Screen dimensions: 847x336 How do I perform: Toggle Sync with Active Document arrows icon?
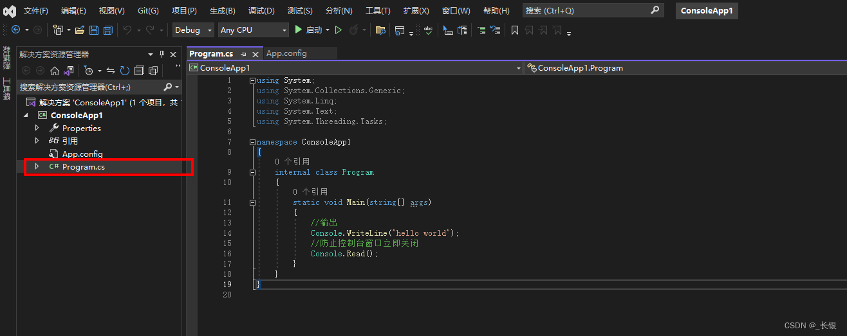pyautogui.click(x=111, y=71)
